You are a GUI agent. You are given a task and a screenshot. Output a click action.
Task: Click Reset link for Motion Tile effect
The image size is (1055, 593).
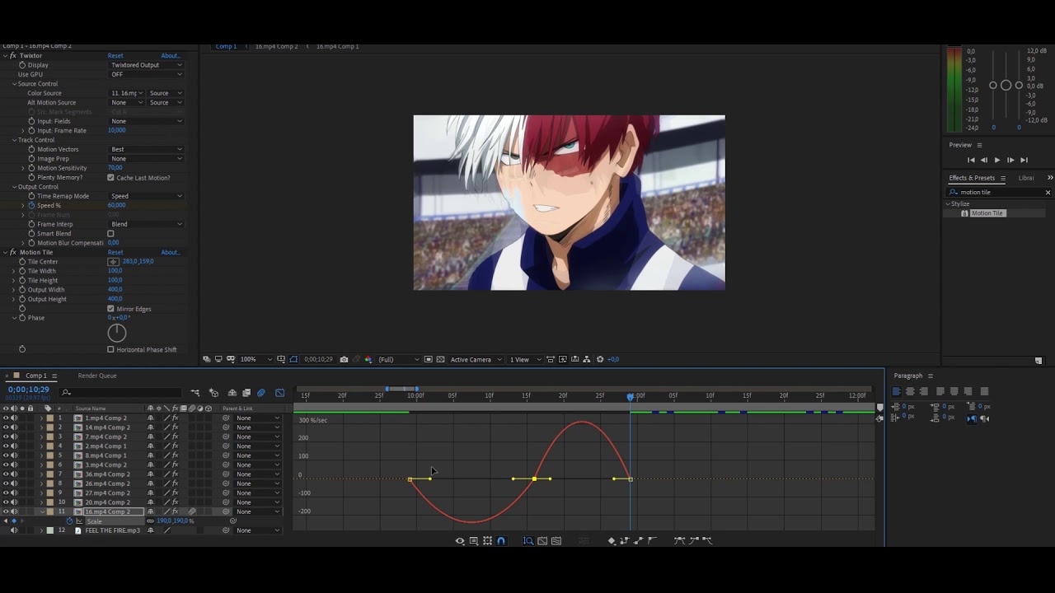pyautogui.click(x=115, y=252)
